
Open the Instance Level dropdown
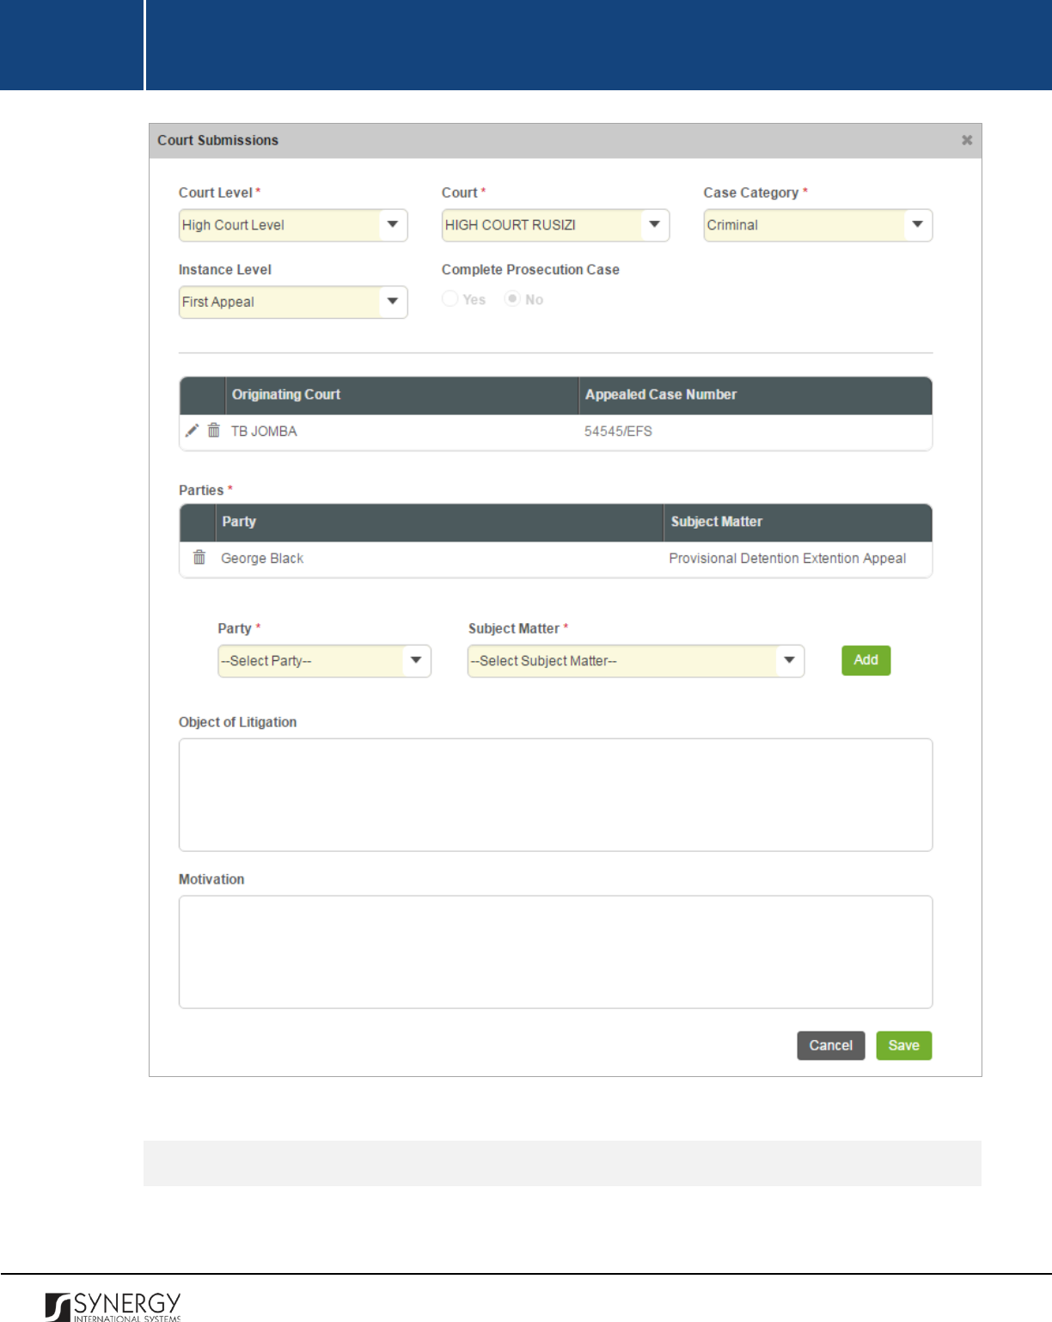pyautogui.click(x=293, y=302)
